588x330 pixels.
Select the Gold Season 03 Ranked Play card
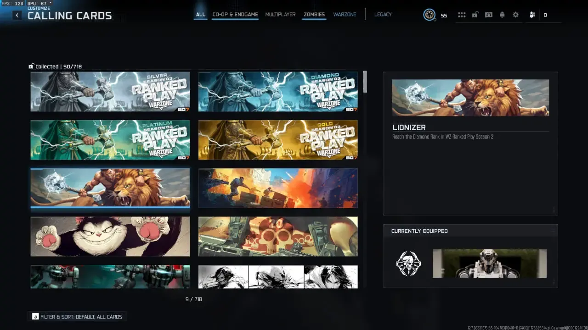[278, 140]
